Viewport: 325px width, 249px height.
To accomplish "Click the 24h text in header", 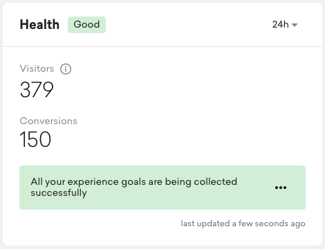I will 281,24.
